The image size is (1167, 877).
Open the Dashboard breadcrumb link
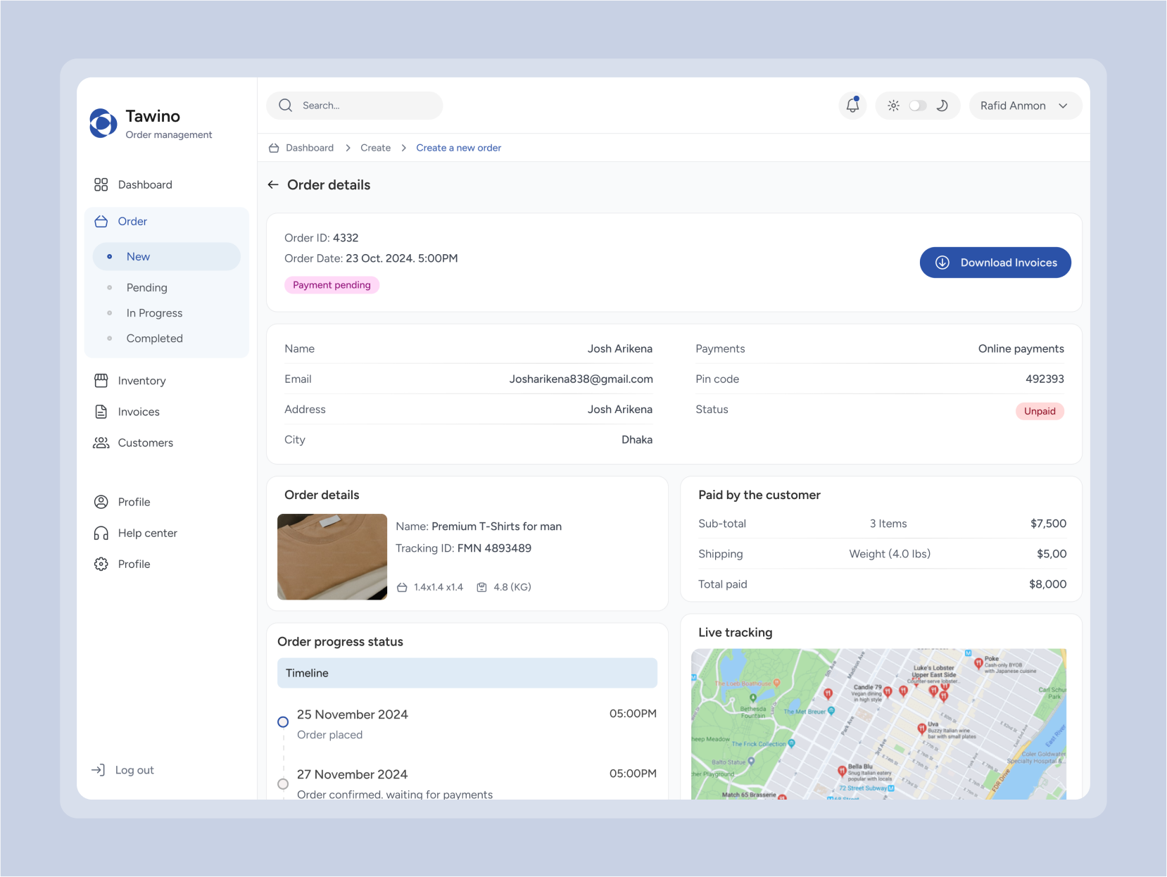(x=309, y=148)
